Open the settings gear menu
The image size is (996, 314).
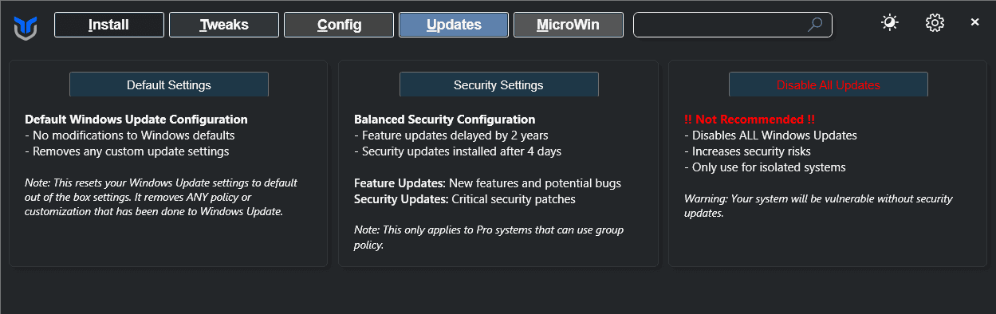(935, 23)
